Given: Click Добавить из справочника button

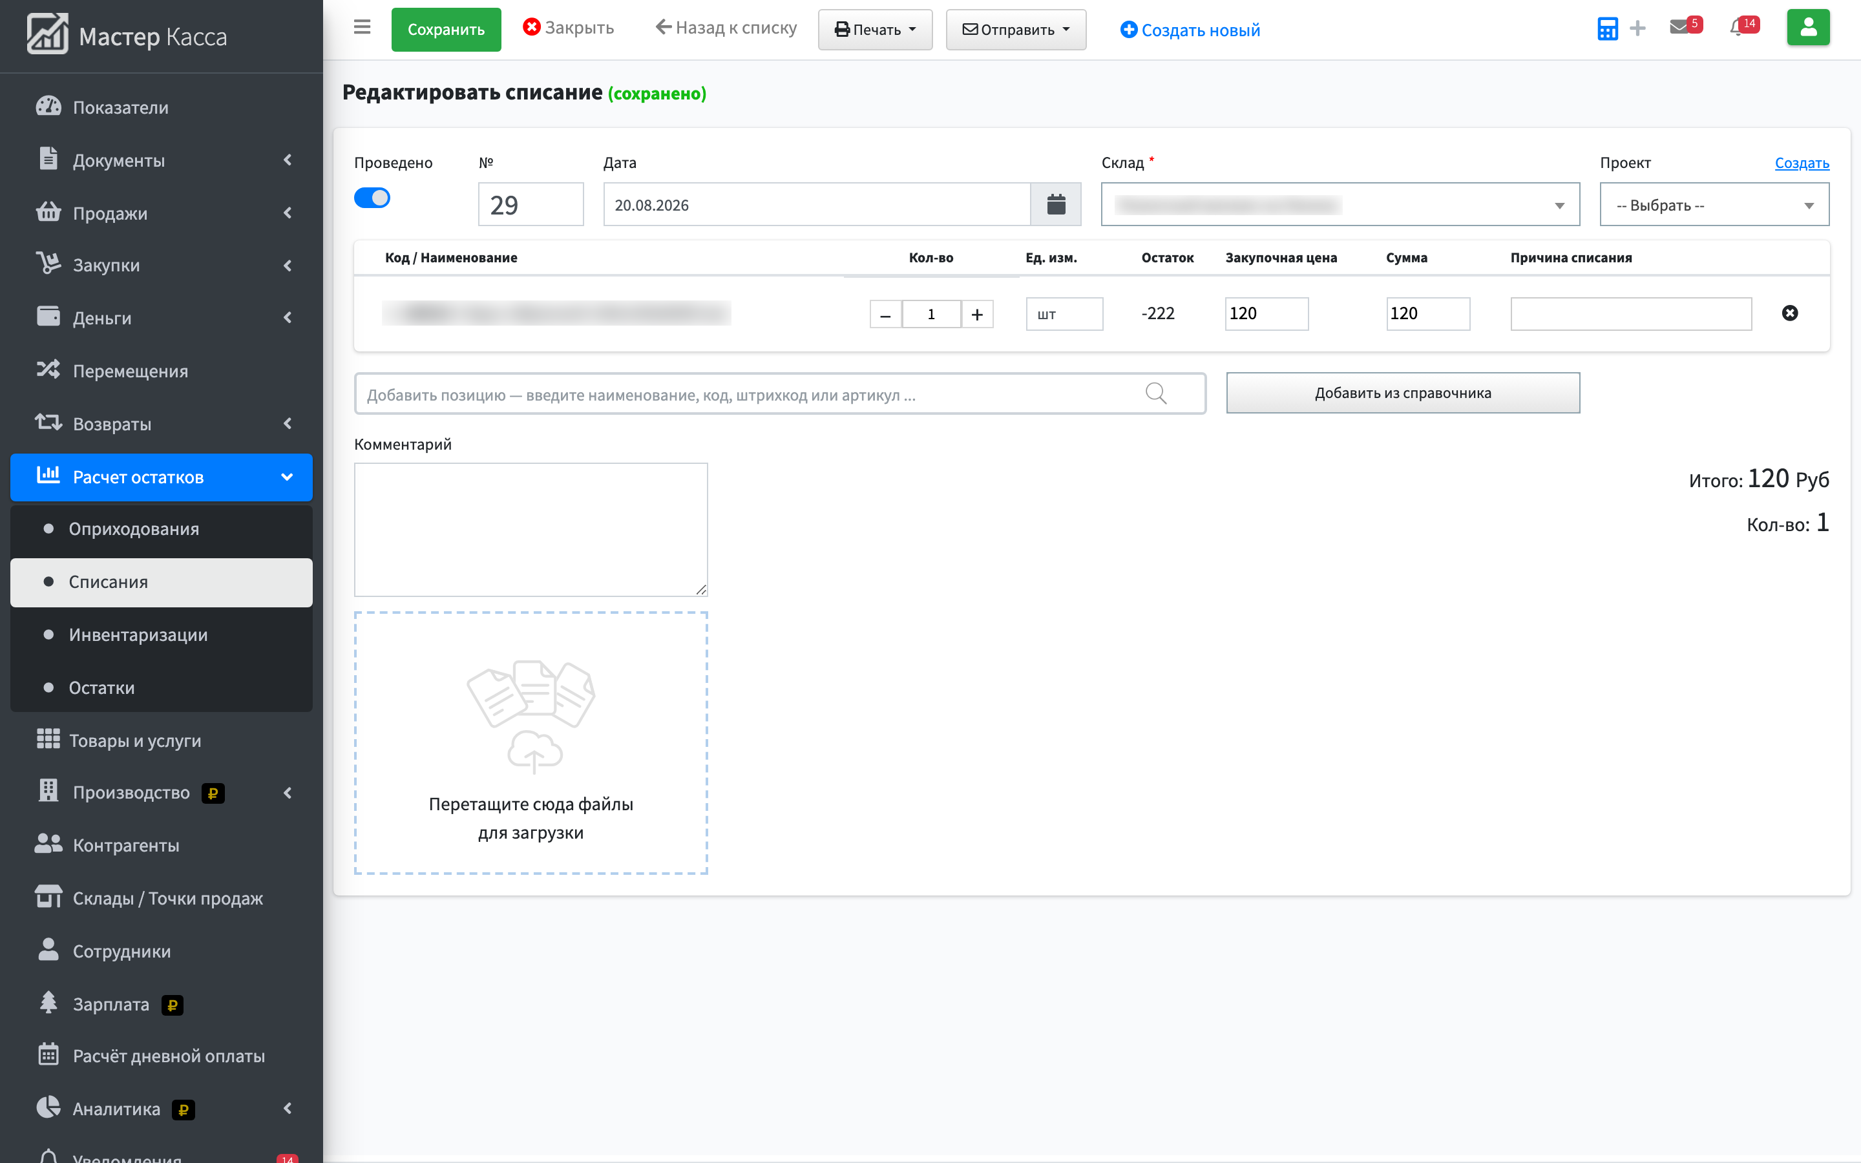Looking at the screenshot, I should [x=1403, y=392].
